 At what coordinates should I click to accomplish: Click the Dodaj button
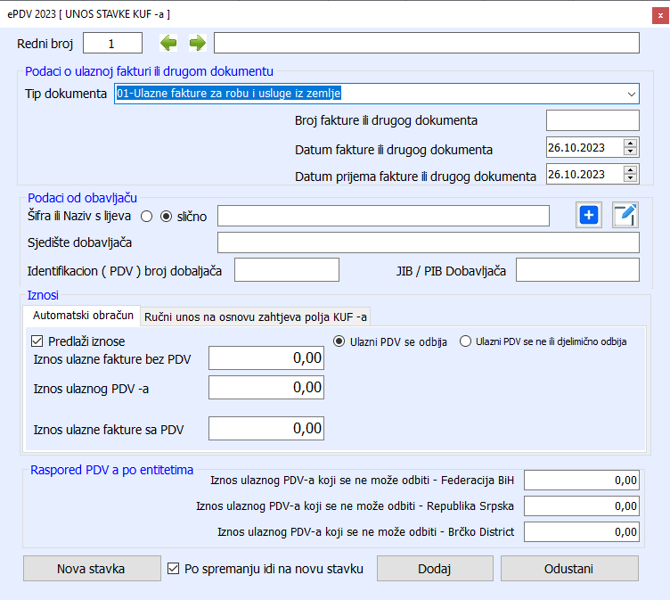(435, 569)
